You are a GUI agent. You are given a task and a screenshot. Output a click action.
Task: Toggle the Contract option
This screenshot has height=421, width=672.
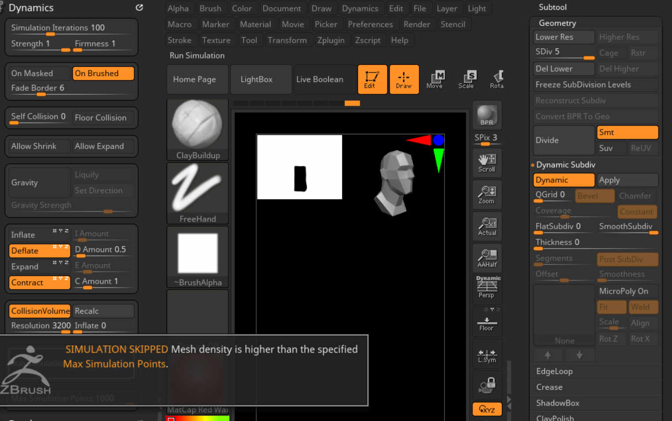[39, 282]
